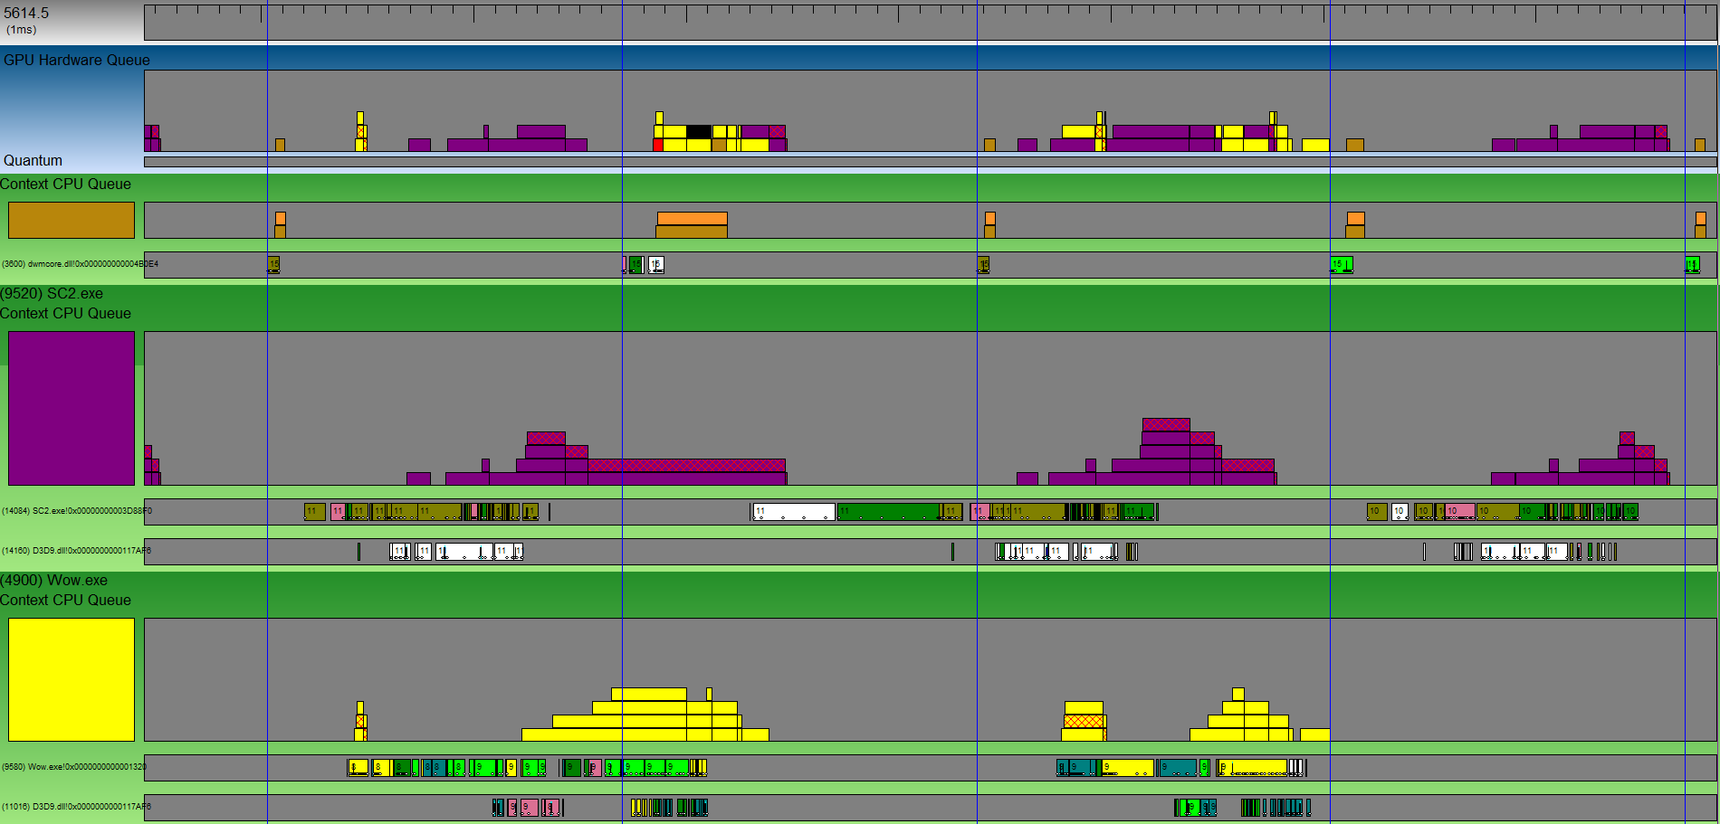The height and width of the screenshot is (824, 1720).
Task: Click the large white block in SC2.exe thread row
Action: [794, 512]
